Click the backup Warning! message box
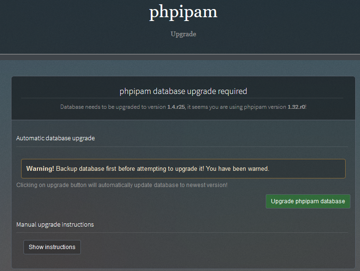 (x=183, y=169)
